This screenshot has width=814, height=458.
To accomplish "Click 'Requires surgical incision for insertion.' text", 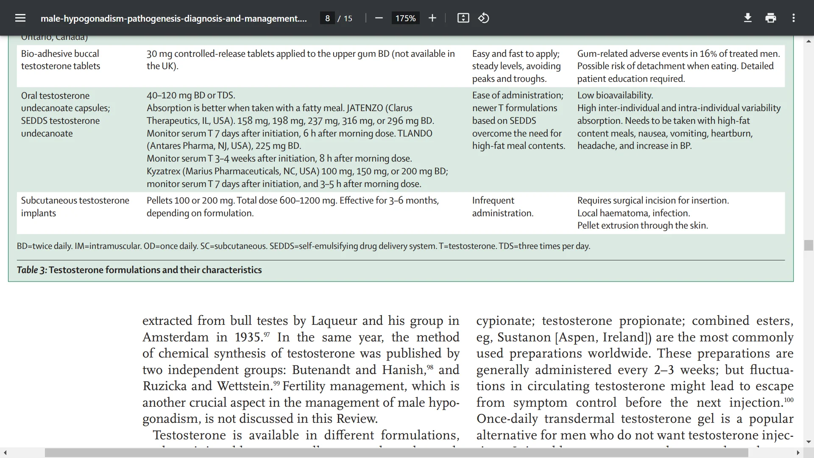I will click(653, 201).
